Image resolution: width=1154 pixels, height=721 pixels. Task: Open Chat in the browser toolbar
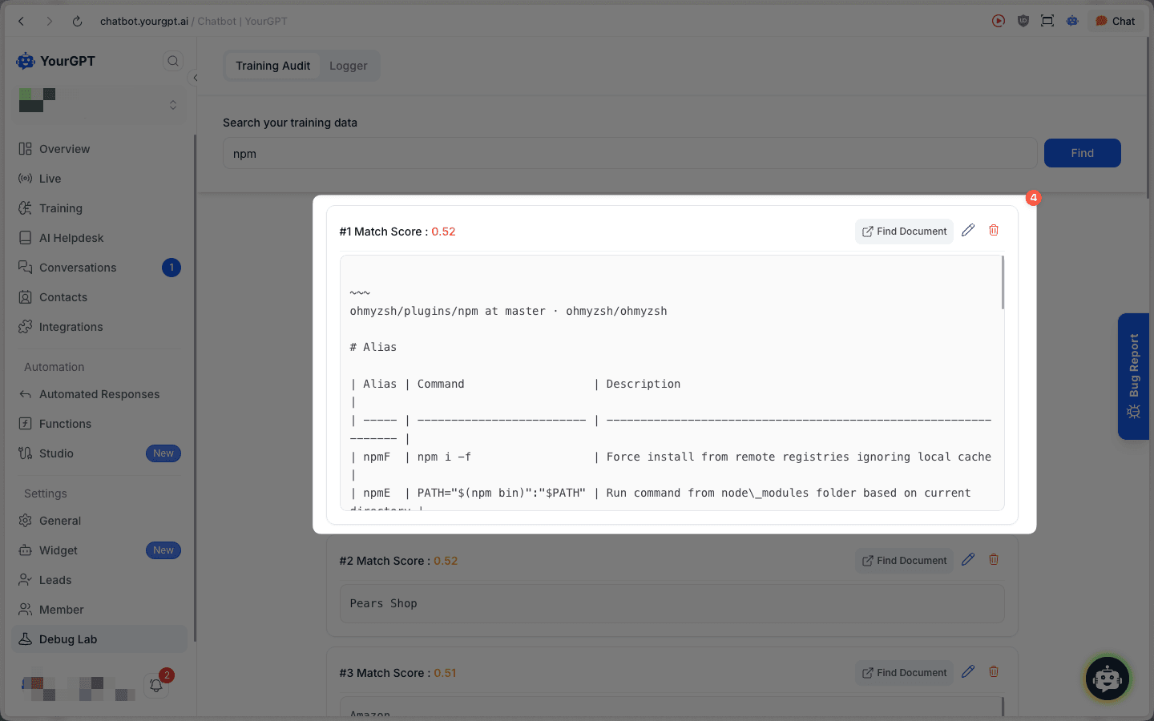click(1115, 22)
